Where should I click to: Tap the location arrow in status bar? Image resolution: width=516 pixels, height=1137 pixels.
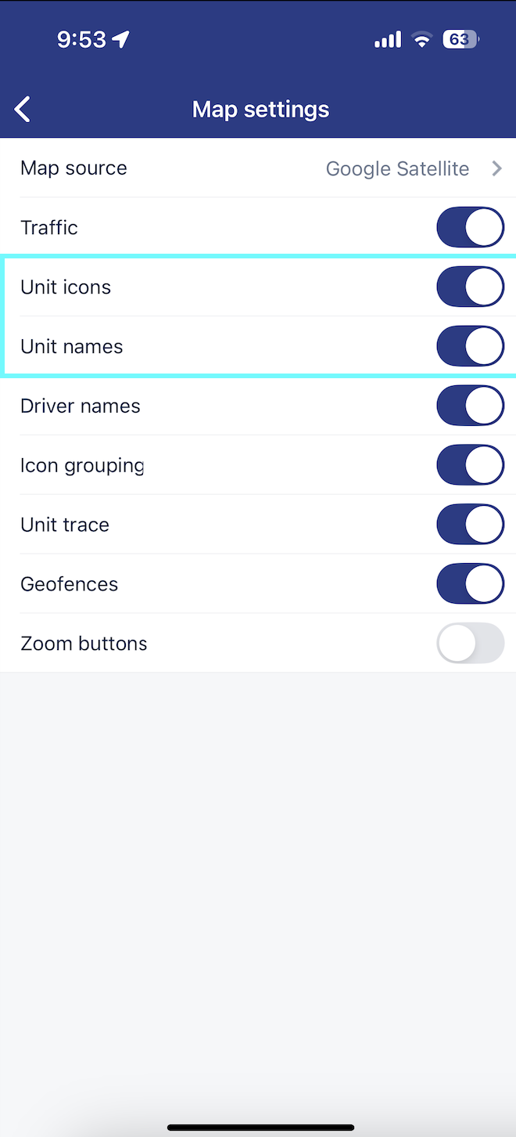(x=121, y=40)
